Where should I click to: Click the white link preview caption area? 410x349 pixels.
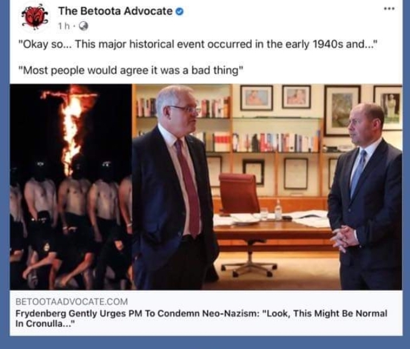coord(206,313)
